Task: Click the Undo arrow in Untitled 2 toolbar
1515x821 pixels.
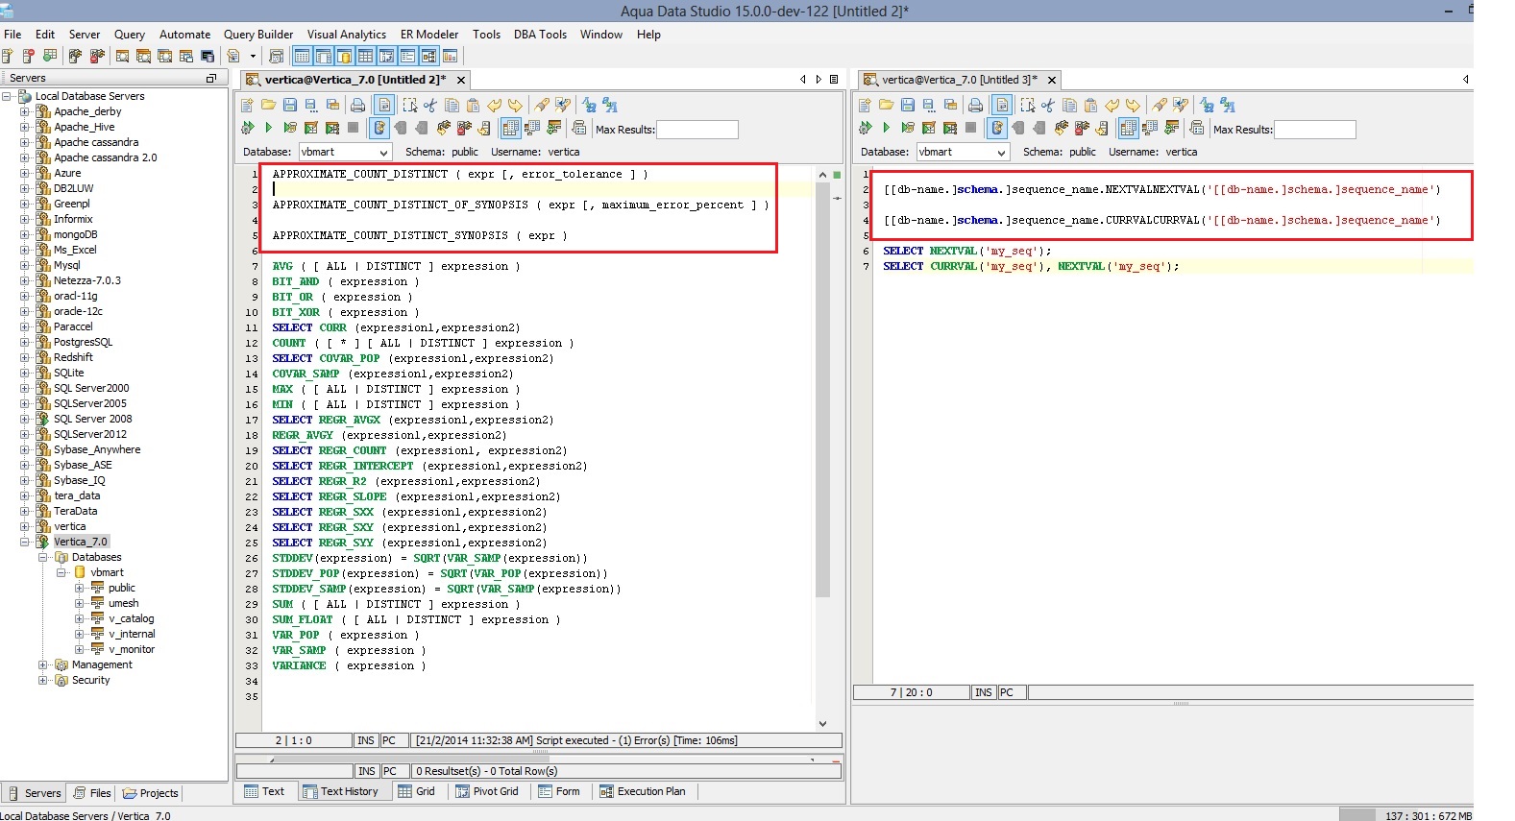Action: [494, 106]
